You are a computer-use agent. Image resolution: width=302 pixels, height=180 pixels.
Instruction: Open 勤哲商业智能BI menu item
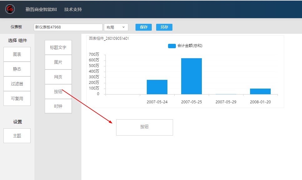(x=41, y=9)
